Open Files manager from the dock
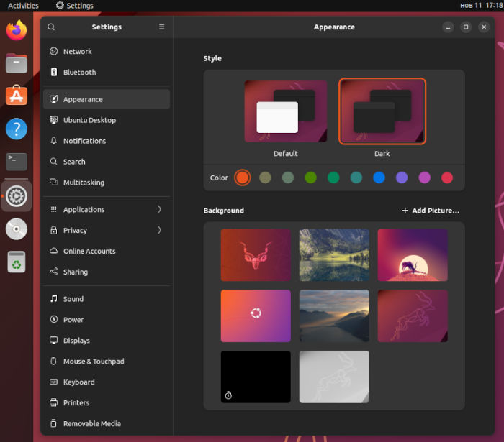This screenshot has width=504, height=442. [x=17, y=63]
